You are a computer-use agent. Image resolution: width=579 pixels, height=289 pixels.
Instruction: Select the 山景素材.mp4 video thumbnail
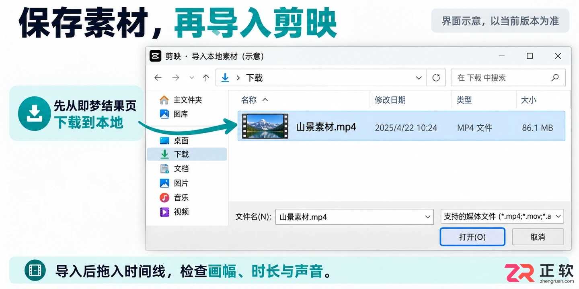[x=265, y=126]
